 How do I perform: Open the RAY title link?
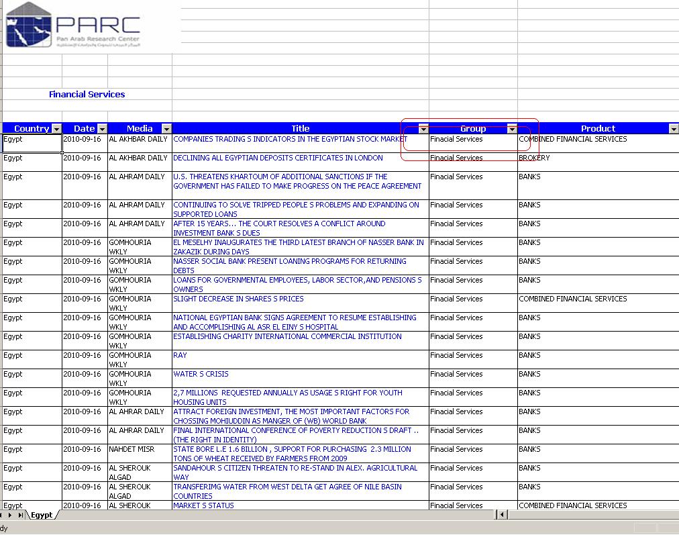coord(180,355)
